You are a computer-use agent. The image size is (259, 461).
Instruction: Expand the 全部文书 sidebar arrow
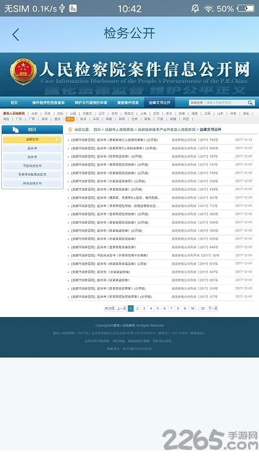[57, 139]
